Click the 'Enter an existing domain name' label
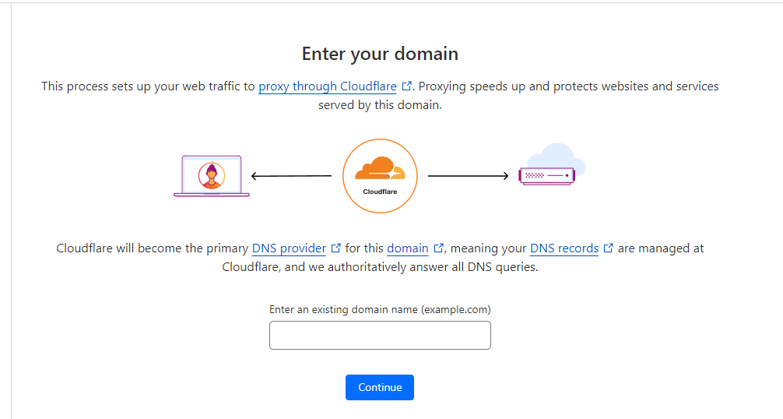 click(x=380, y=310)
